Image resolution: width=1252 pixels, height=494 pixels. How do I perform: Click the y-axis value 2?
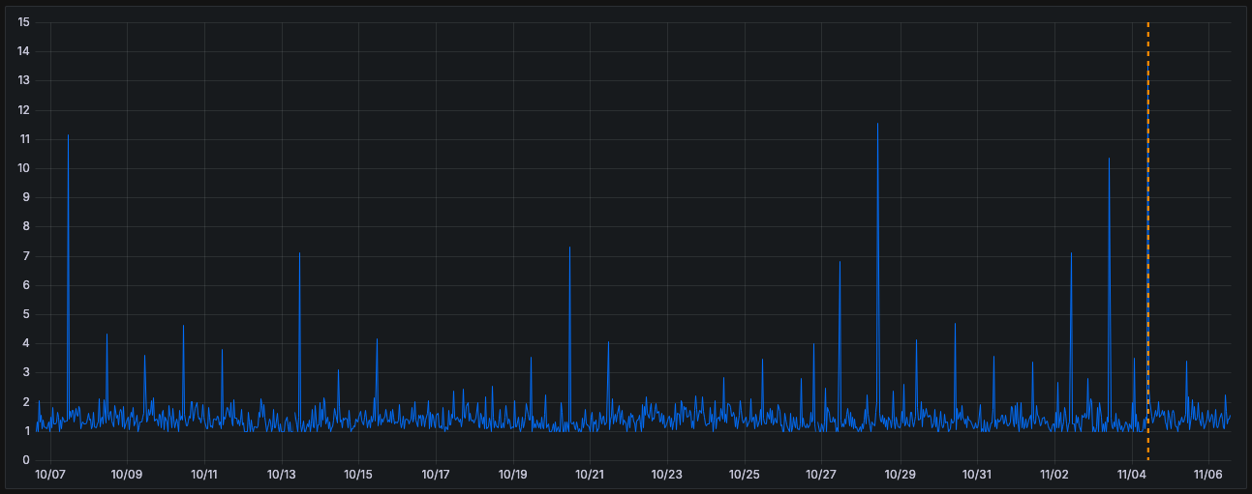(26, 402)
